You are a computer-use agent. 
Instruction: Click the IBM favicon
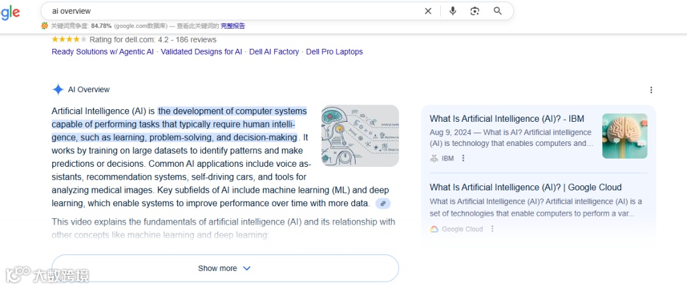[x=434, y=158]
